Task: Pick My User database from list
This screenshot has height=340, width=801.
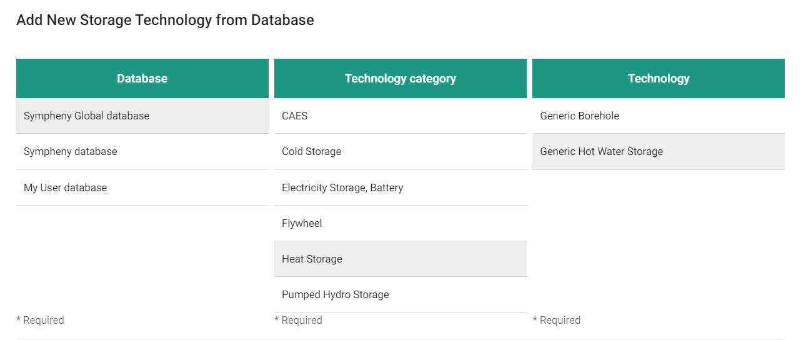Action: tap(66, 187)
